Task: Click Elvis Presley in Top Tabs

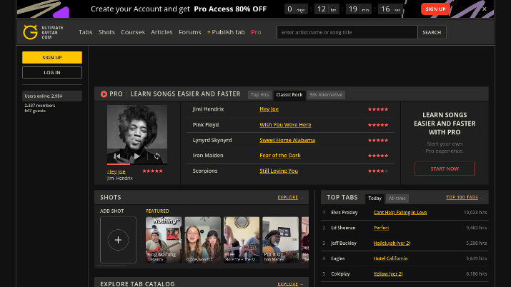Action: (344, 212)
